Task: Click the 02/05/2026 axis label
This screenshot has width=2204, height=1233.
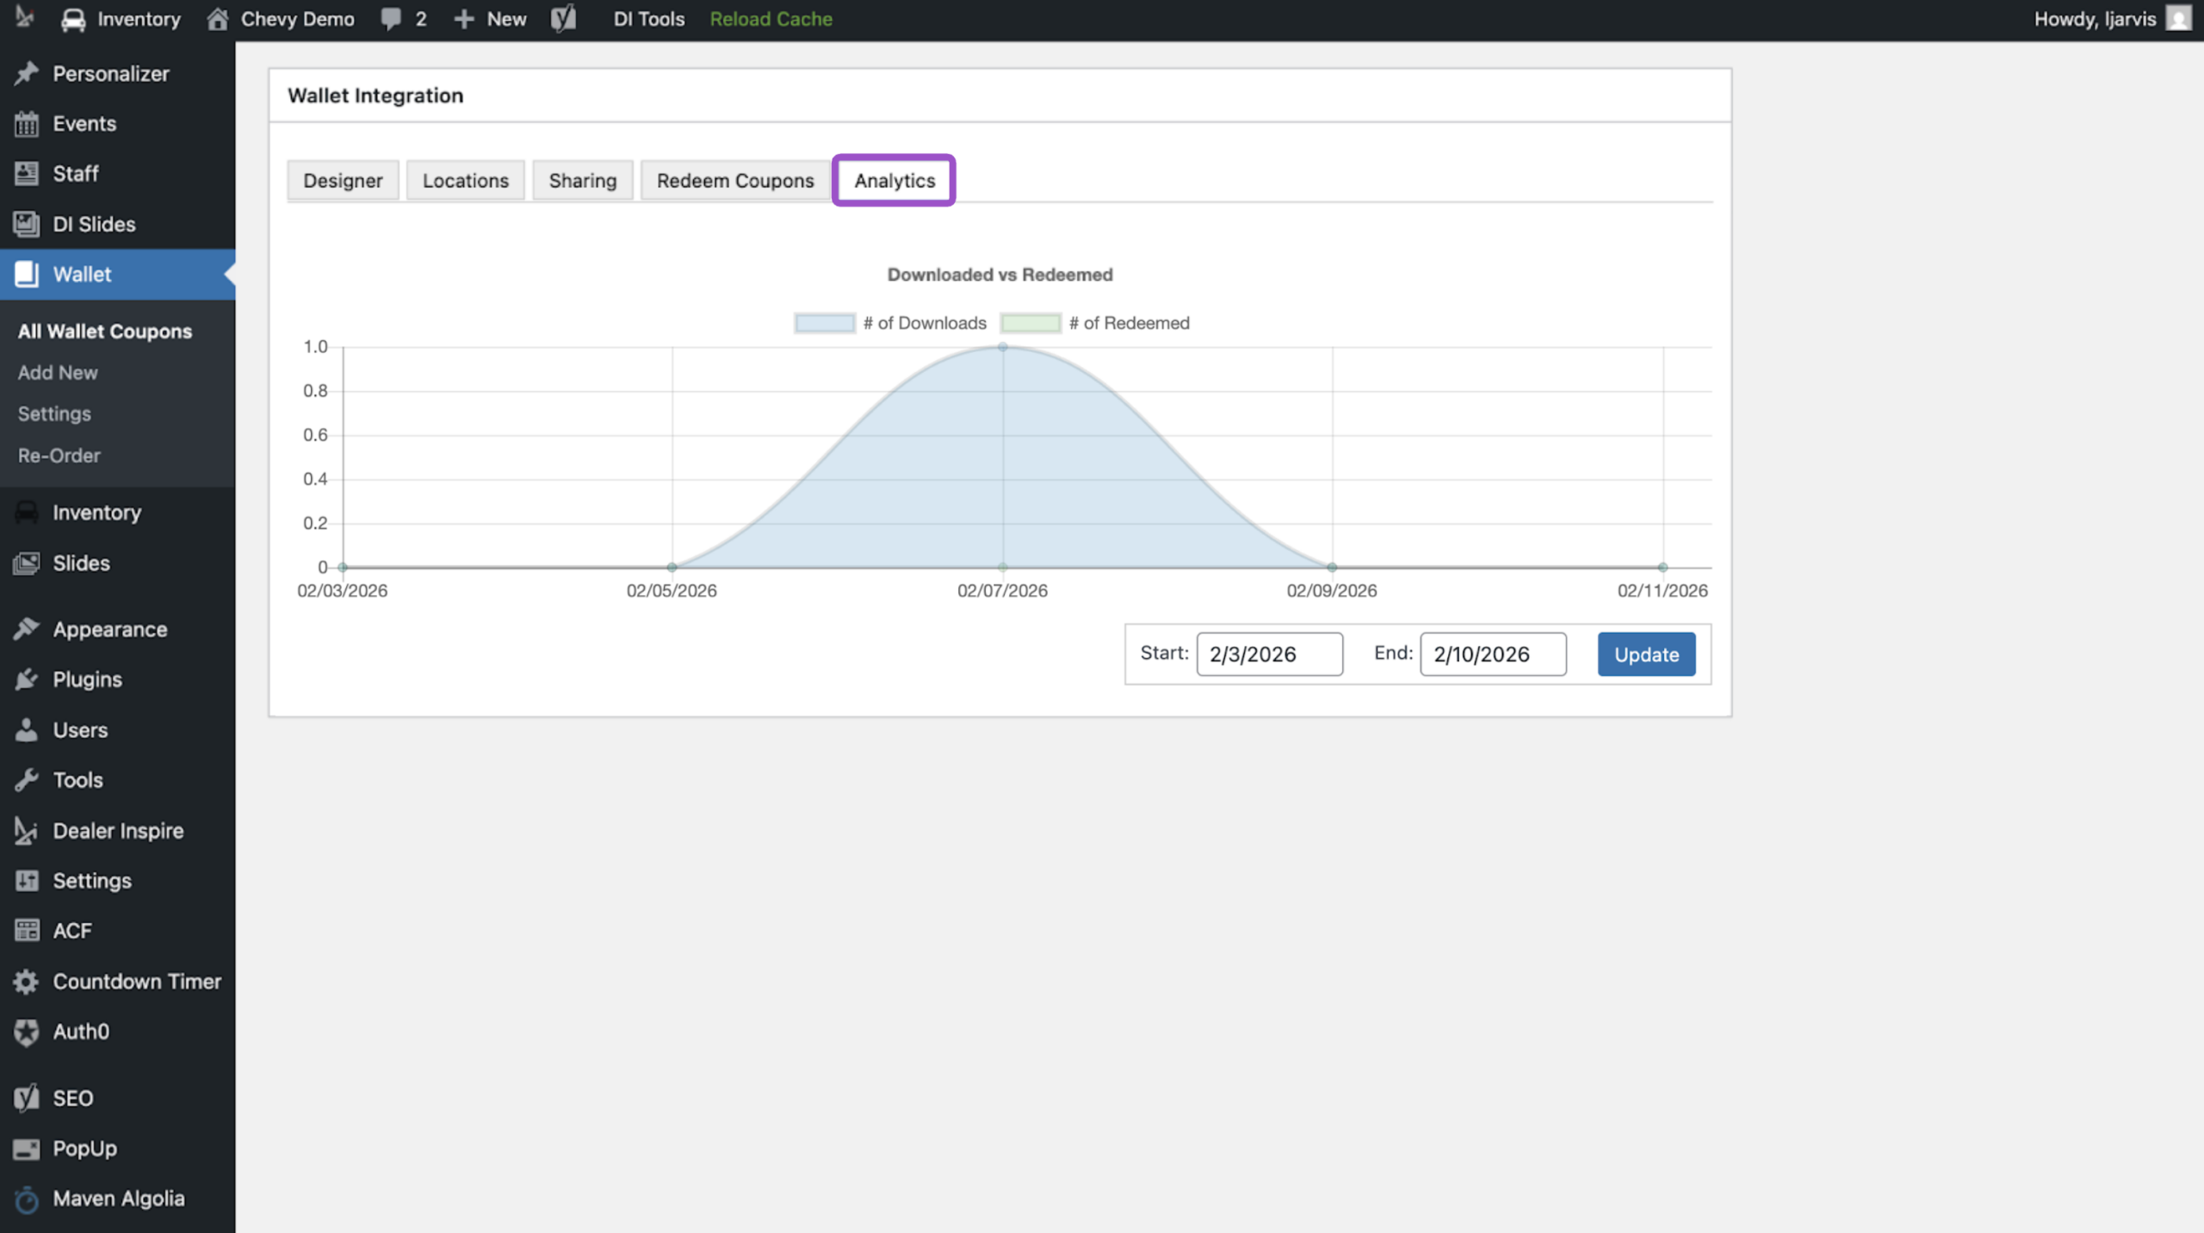Action: coord(672,591)
